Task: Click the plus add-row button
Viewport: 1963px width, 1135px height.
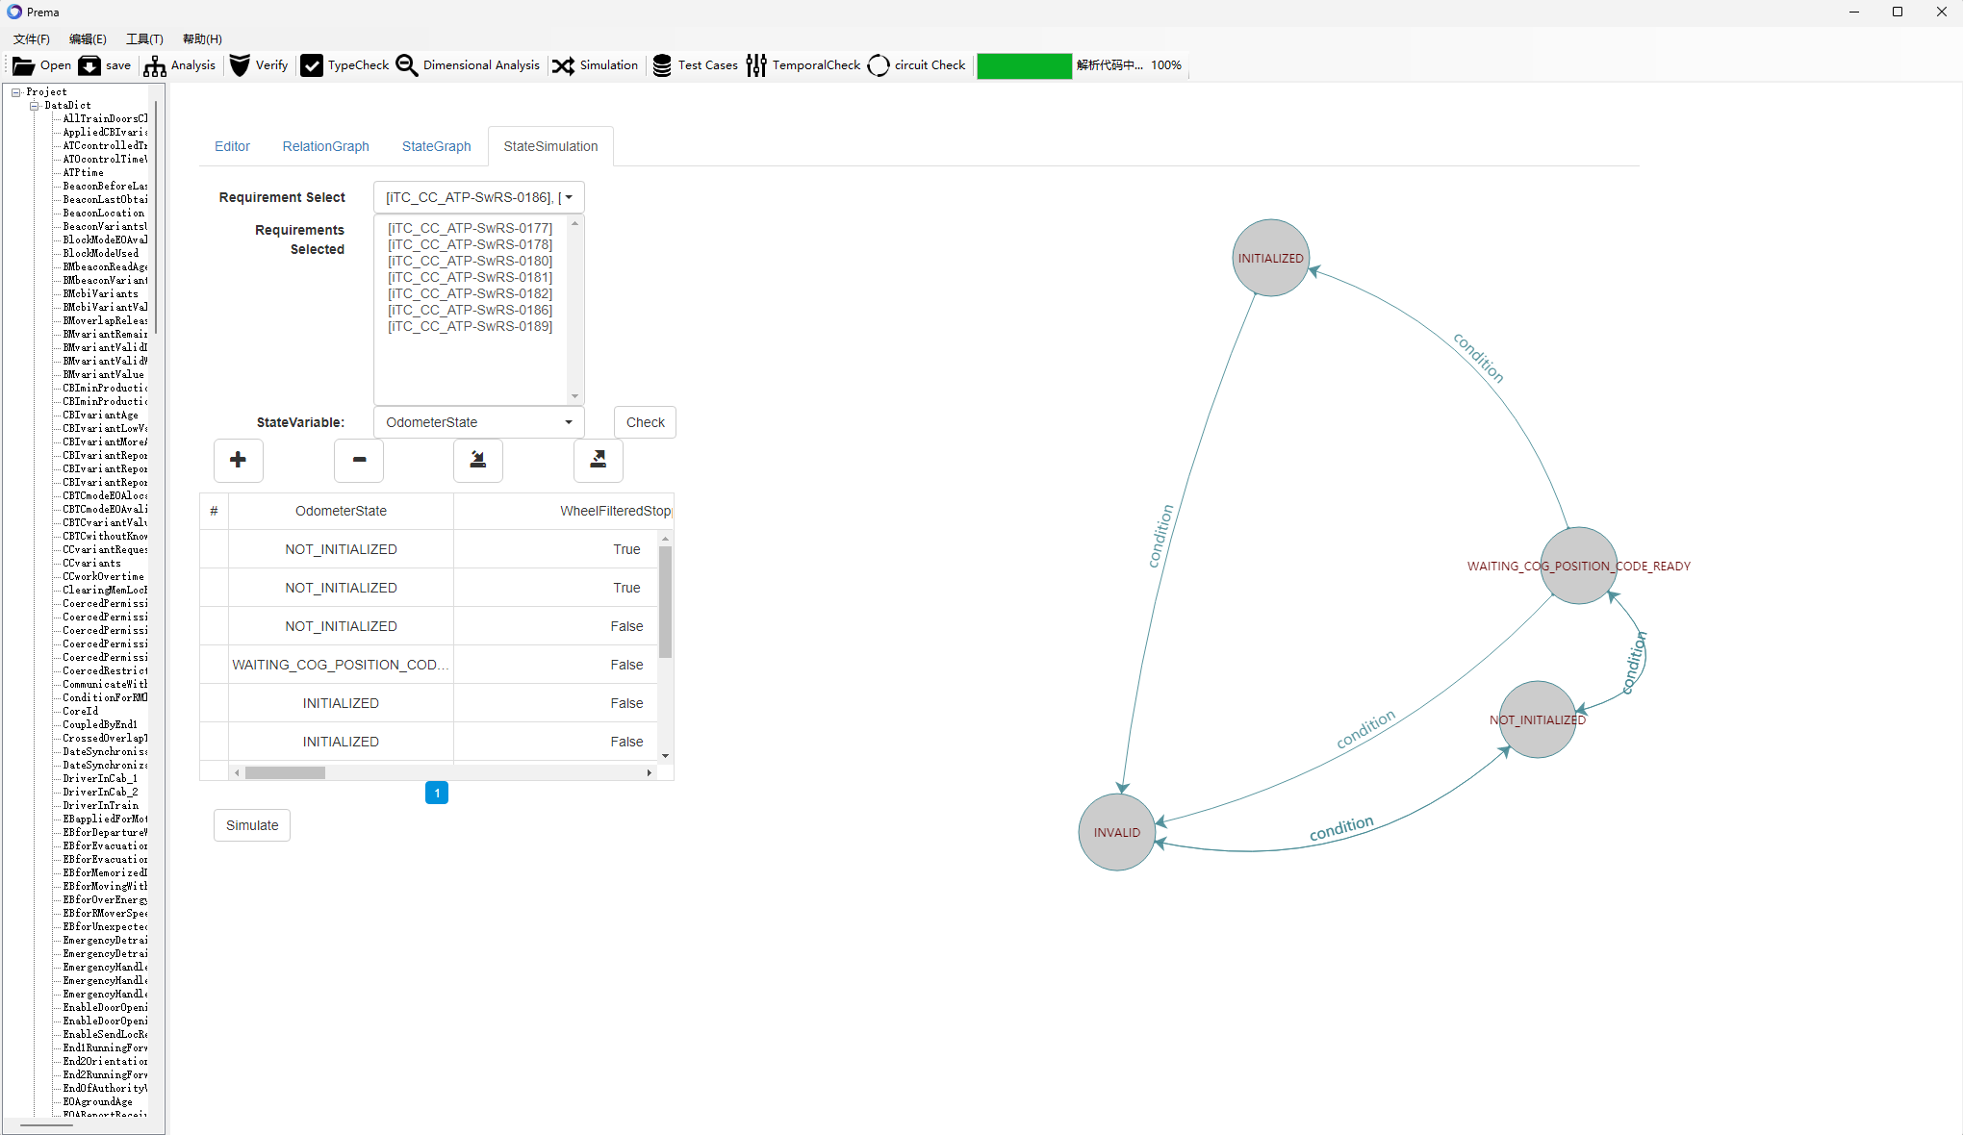Action: point(238,460)
